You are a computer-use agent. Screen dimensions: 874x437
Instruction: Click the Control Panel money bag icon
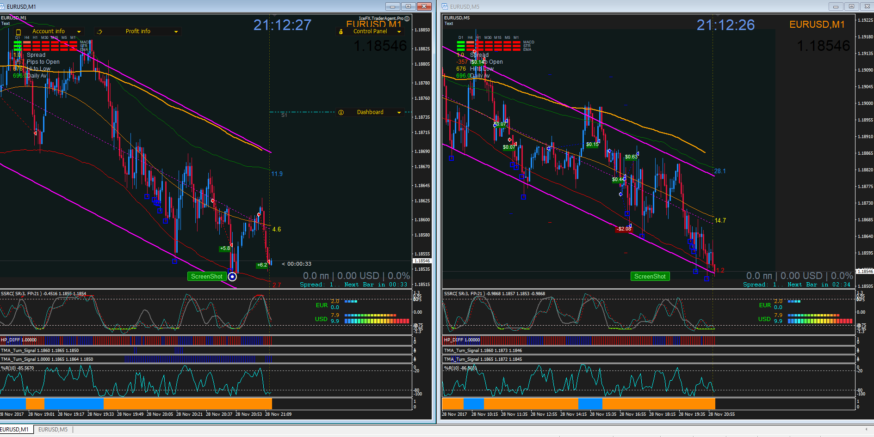tap(341, 32)
